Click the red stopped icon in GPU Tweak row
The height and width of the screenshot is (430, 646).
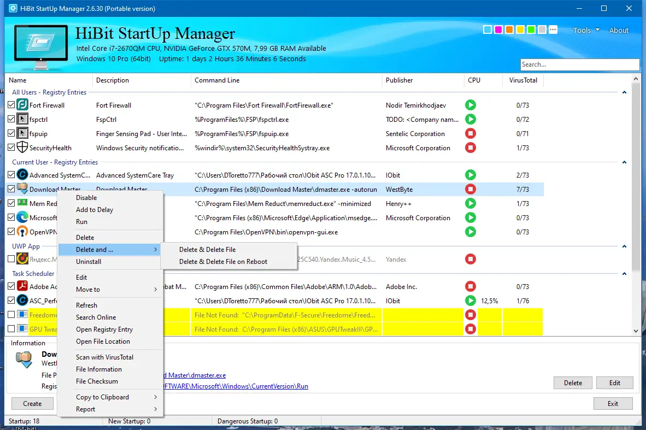[471, 329]
